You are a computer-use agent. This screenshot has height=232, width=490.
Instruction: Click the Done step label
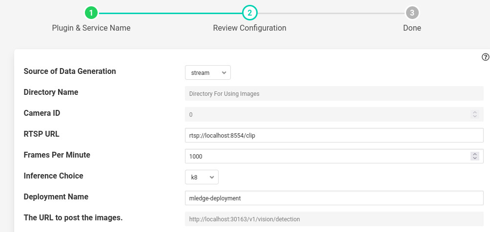click(412, 28)
